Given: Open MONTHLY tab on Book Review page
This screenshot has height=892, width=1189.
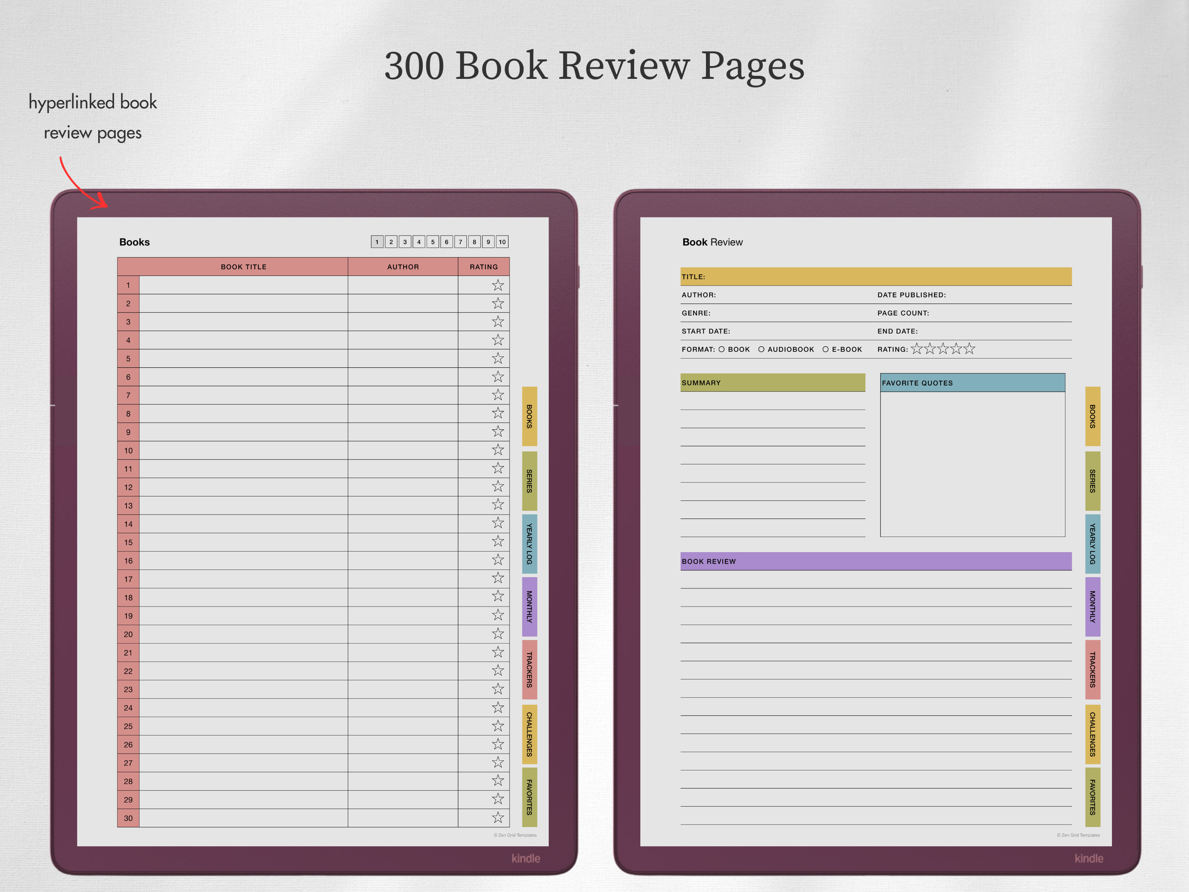Looking at the screenshot, I should coord(1092,607).
